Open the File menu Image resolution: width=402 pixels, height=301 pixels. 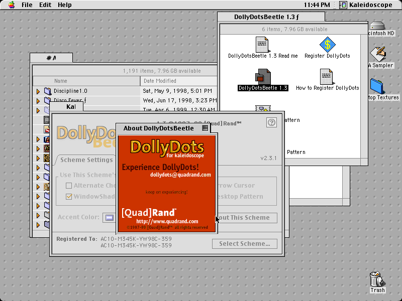point(27,5)
